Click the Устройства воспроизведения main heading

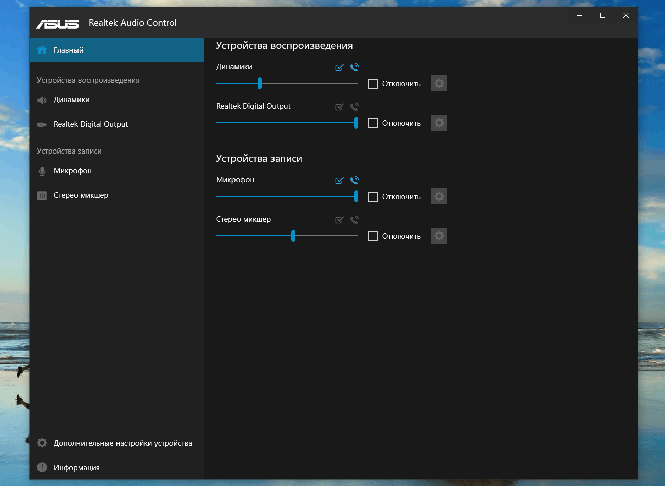click(x=284, y=46)
